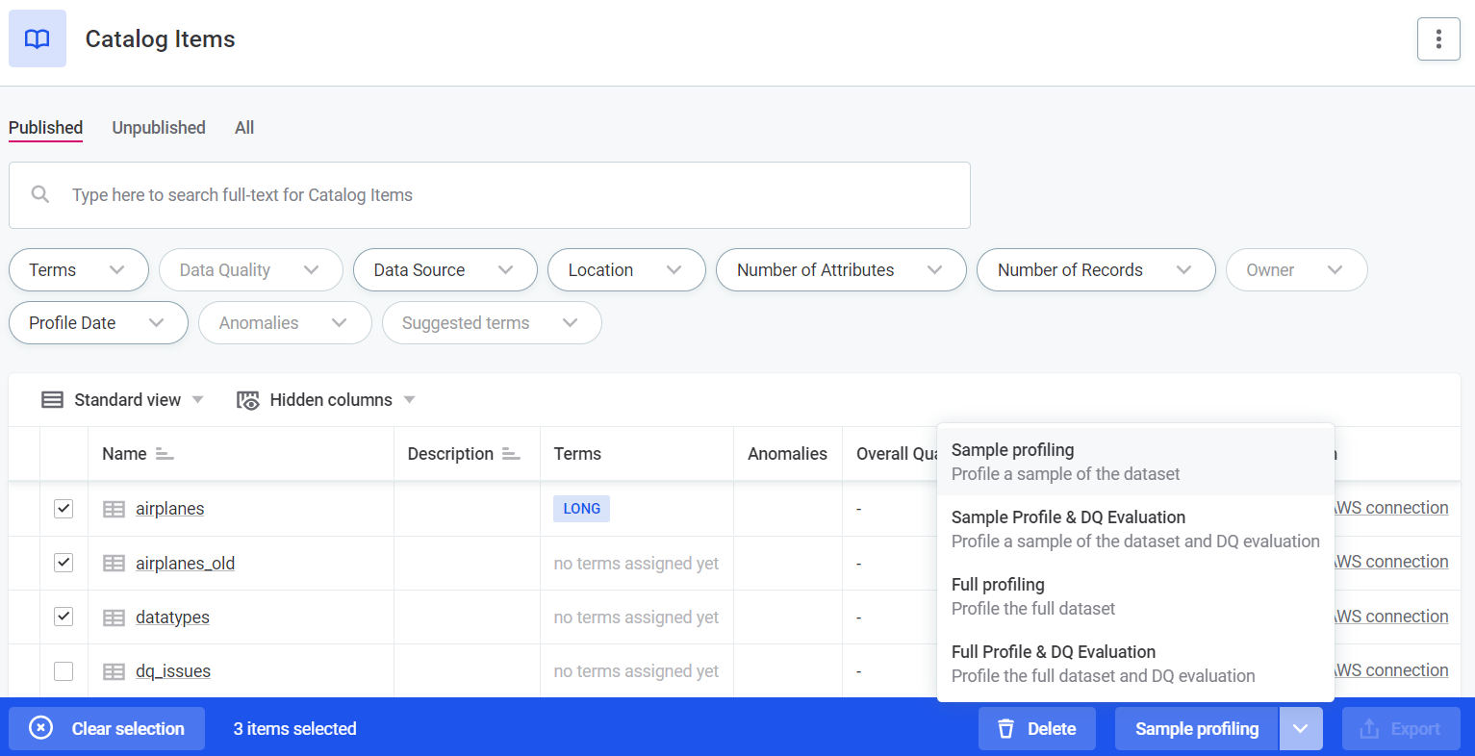Click the Sample profiling button
Screen dimensions: 1475x756
click(1196, 728)
